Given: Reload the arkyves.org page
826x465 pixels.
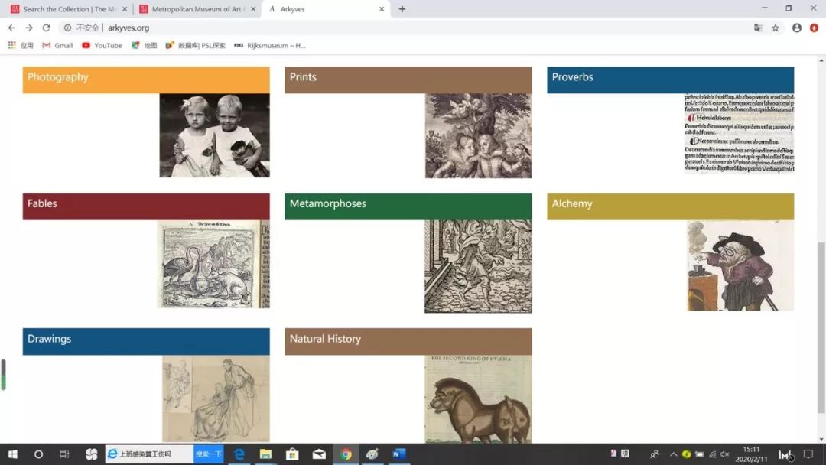Looking at the screenshot, I should (47, 28).
